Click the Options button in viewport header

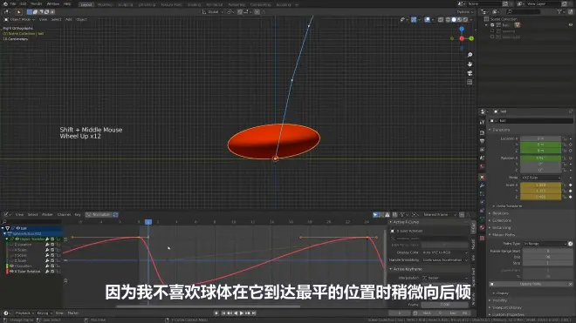pyautogui.click(x=464, y=11)
